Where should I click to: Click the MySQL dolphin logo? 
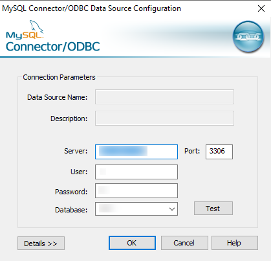25,30
